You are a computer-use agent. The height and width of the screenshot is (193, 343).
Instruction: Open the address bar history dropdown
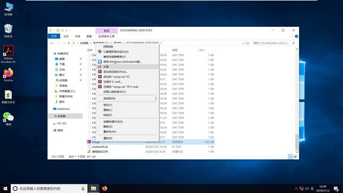coord(243,43)
